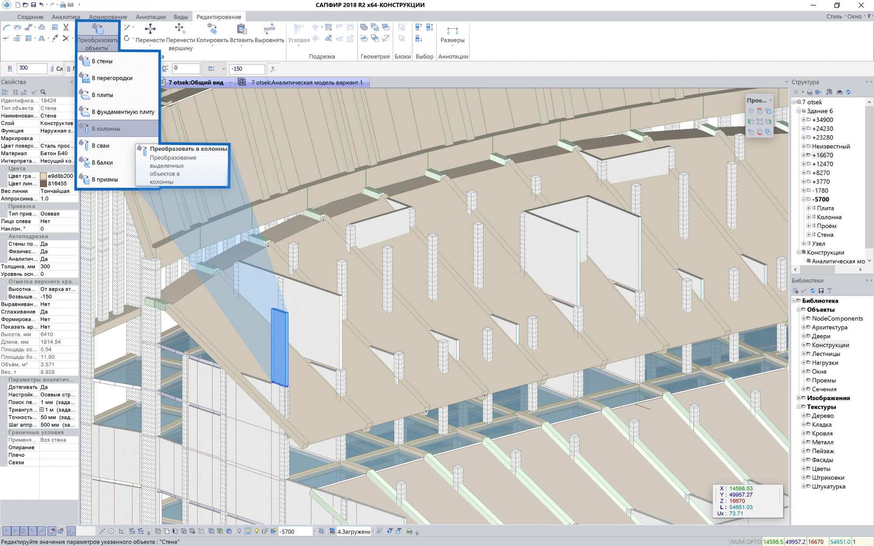Open the level dropdown showing -5700
The width and height of the screenshot is (874, 546).
(x=314, y=532)
